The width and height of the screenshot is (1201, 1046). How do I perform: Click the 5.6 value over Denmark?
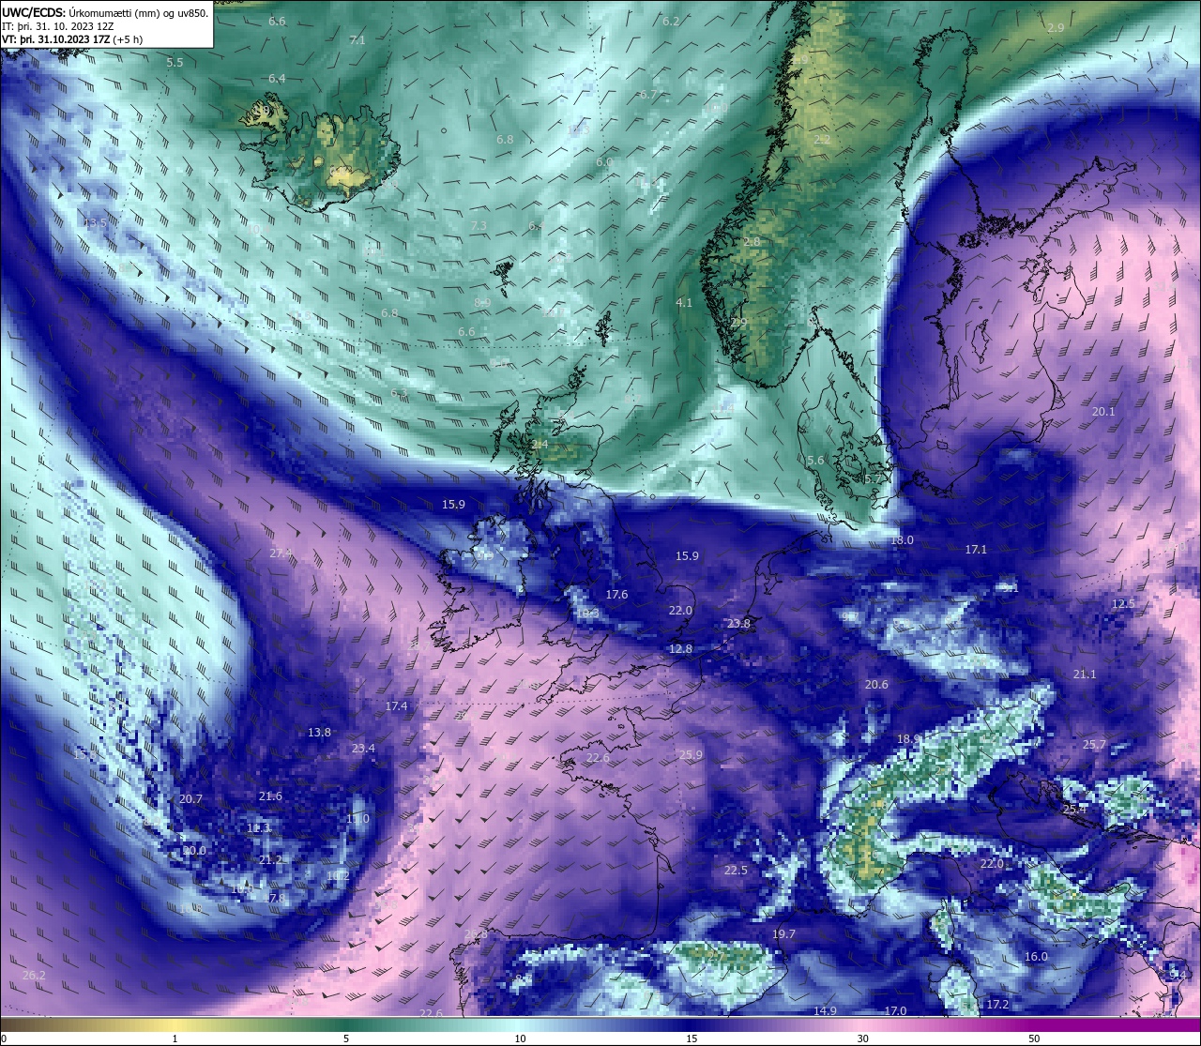(815, 461)
